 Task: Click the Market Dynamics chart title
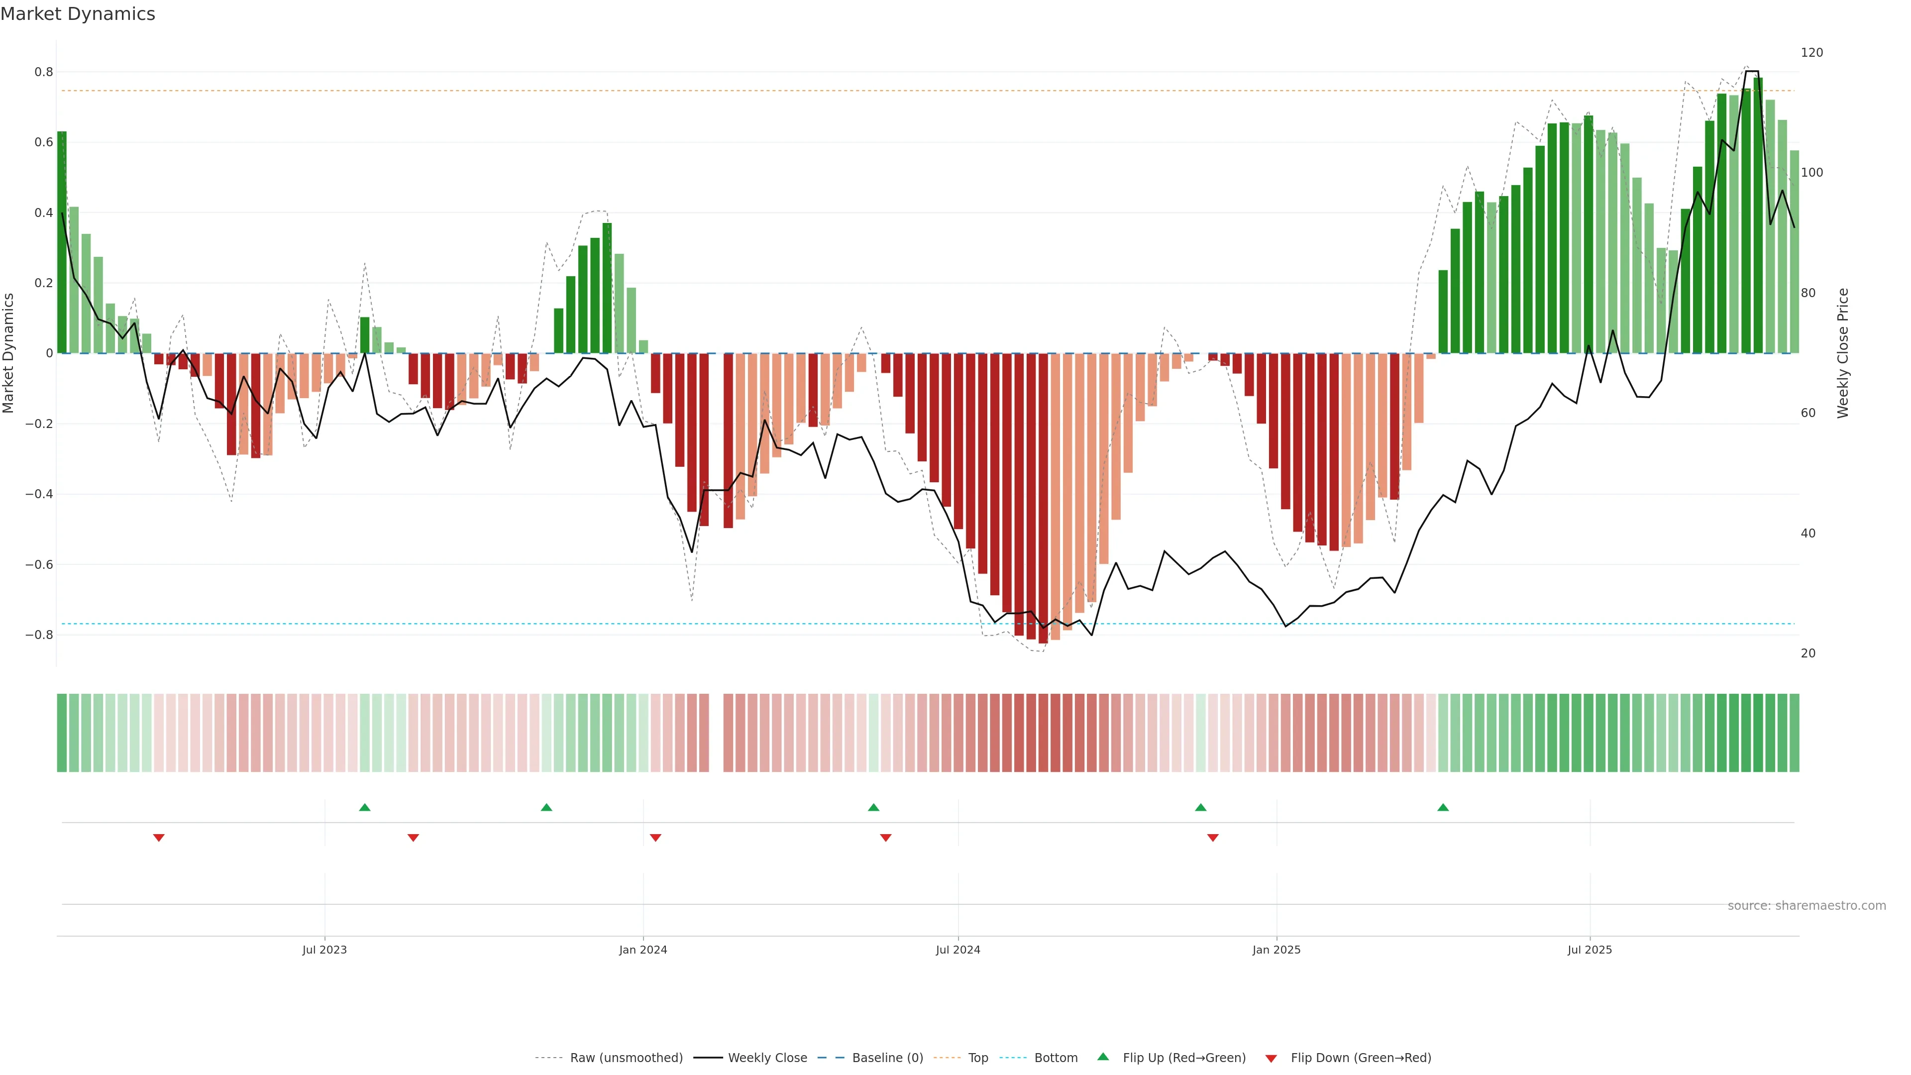pyautogui.click(x=78, y=14)
